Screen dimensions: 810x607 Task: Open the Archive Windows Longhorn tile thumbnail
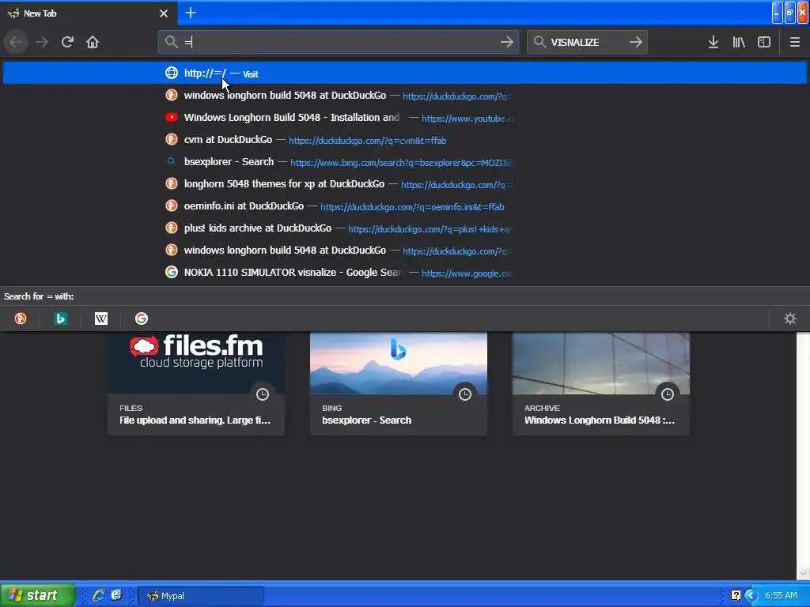(601, 363)
